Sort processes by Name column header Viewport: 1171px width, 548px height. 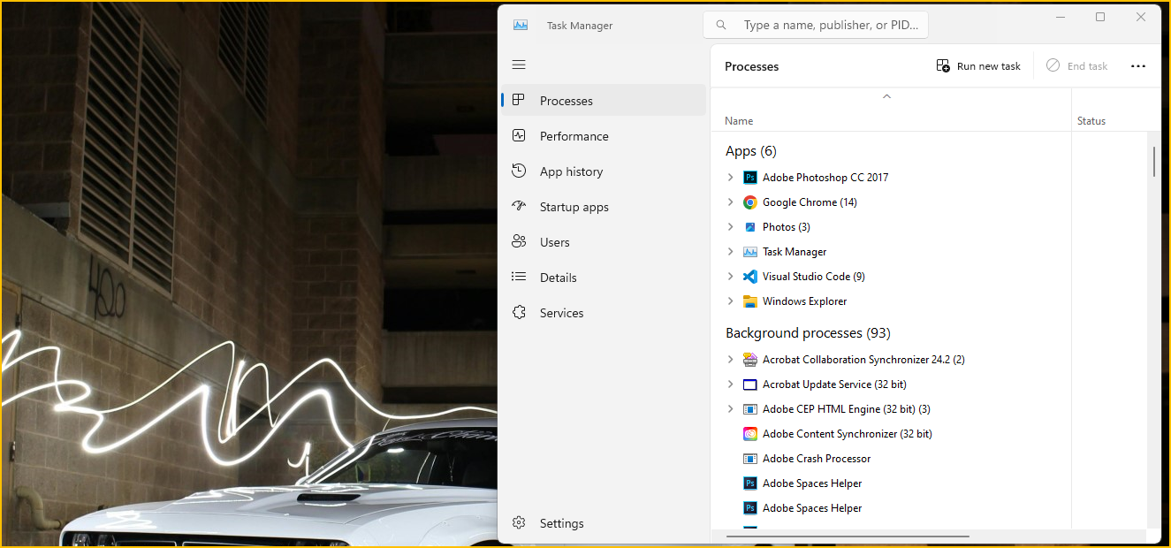click(739, 121)
